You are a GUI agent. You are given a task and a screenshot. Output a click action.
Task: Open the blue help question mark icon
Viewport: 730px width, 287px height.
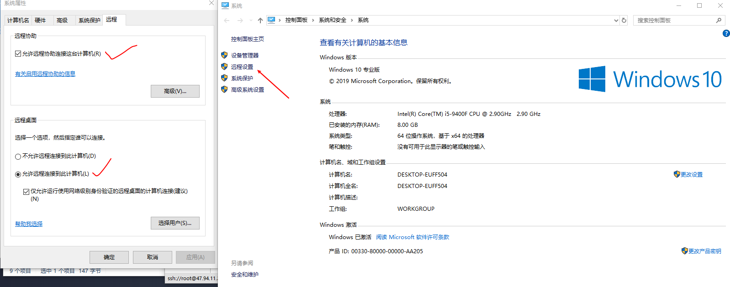726,33
